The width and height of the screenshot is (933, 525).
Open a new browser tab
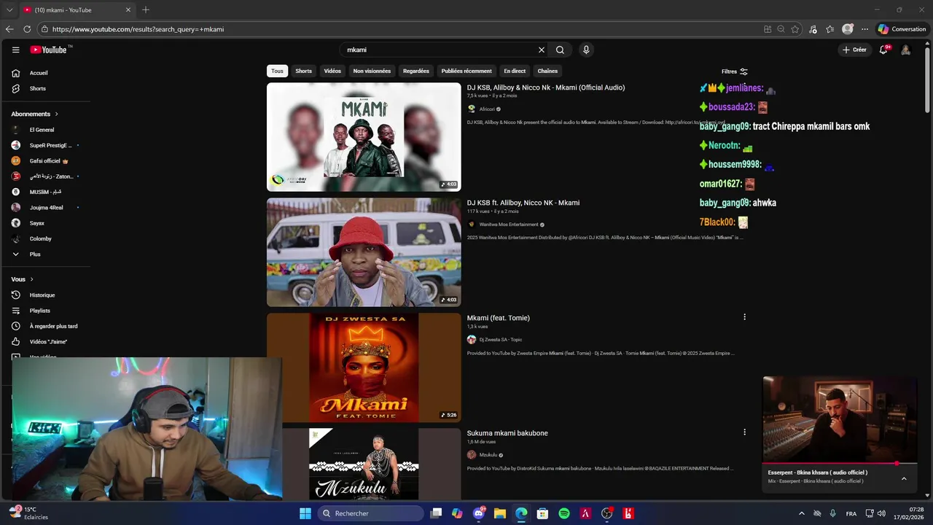(x=146, y=9)
